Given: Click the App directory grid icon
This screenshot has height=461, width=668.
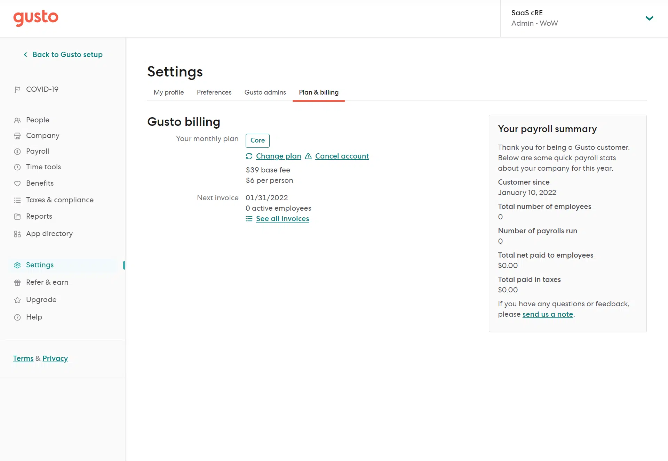Looking at the screenshot, I should (x=17, y=234).
